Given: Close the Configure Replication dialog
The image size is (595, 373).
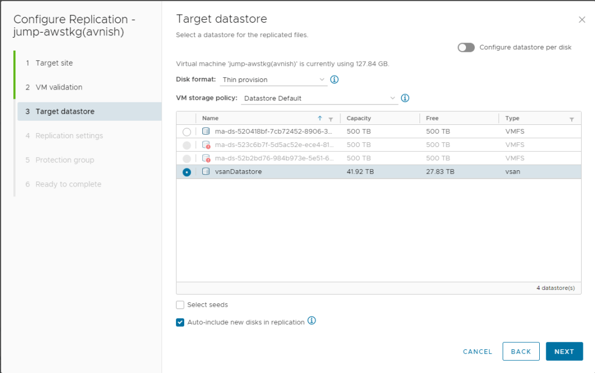Looking at the screenshot, I should click(x=582, y=20).
